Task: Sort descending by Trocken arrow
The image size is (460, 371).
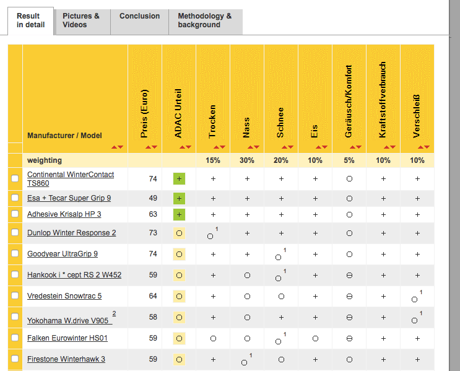Action: point(222,147)
